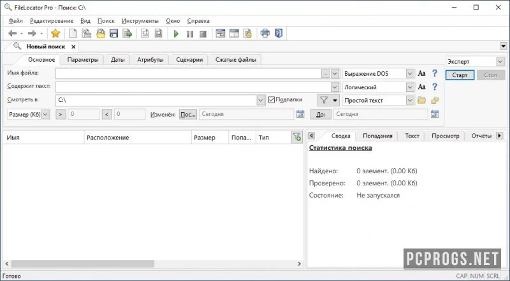Create new search with blank page icon
The width and height of the screenshot is (510, 281).
[x=73, y=33]
